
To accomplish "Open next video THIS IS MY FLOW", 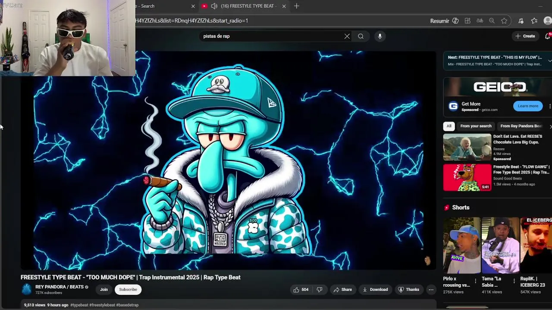I will [495, 57].
